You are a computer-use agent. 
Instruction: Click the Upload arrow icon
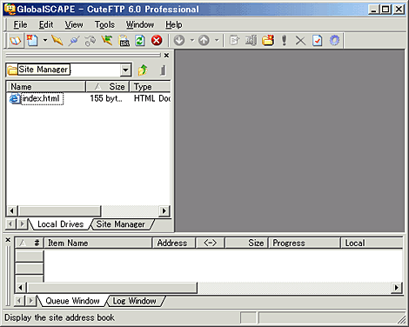point(204,41)
